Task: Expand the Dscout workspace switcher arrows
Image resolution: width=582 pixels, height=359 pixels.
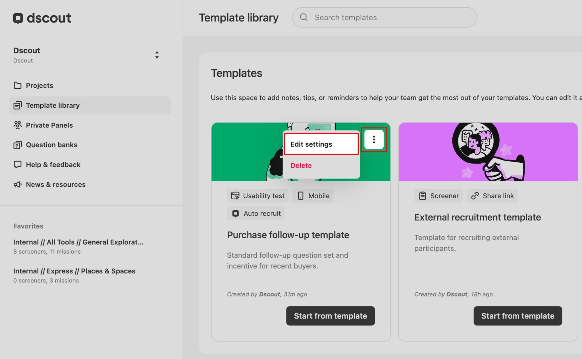Action: (x=157, y=55)
